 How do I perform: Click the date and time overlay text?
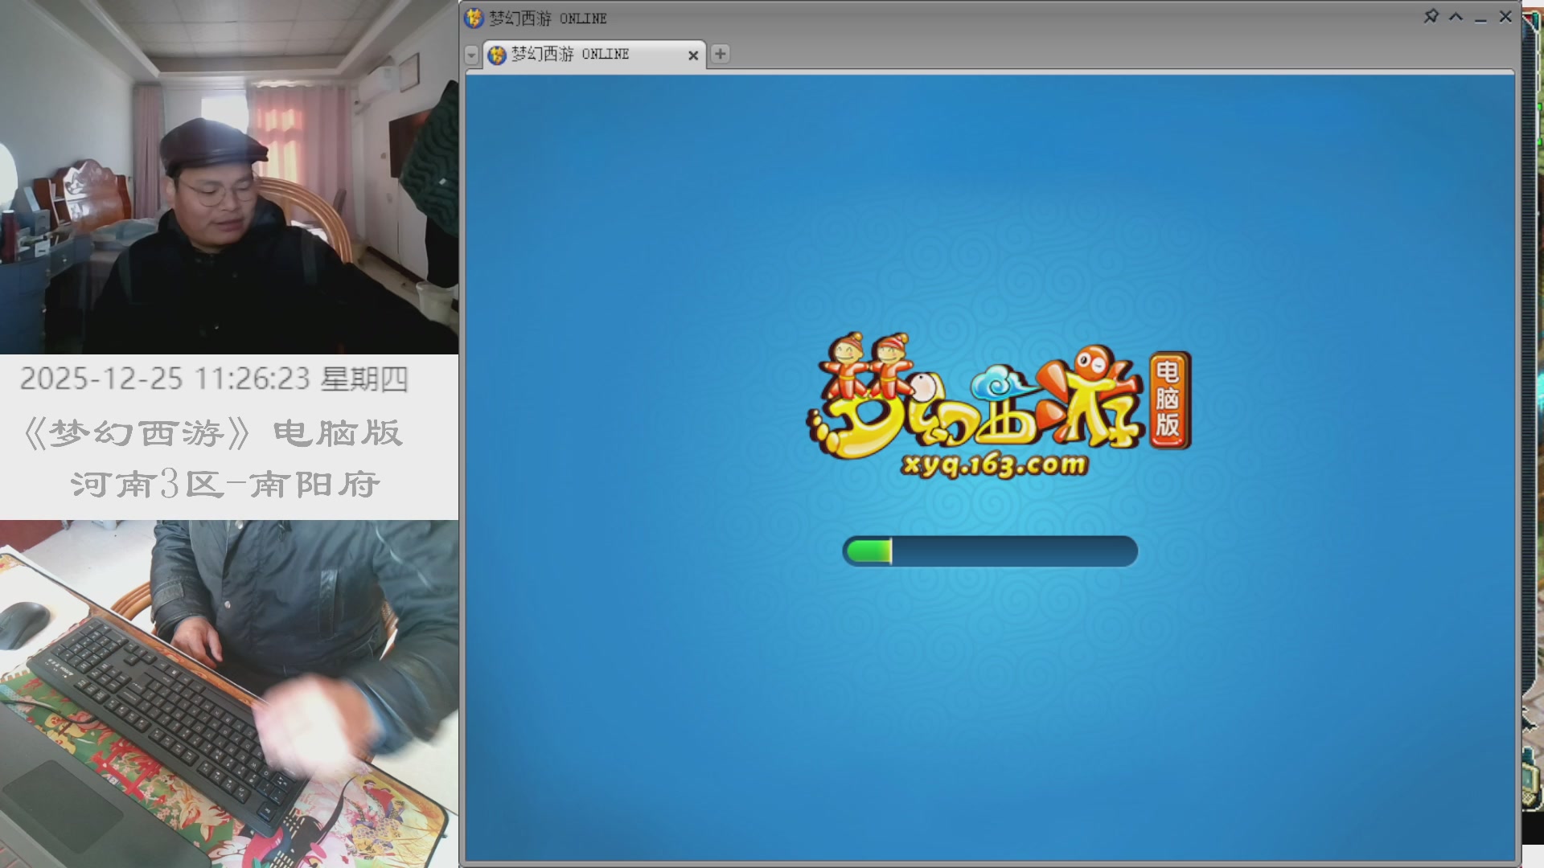pyautogui.click(x=214, y=379)
